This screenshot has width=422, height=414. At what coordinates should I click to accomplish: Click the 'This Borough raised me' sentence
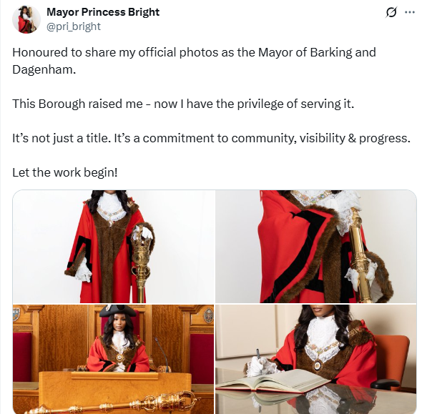[183, 104]
